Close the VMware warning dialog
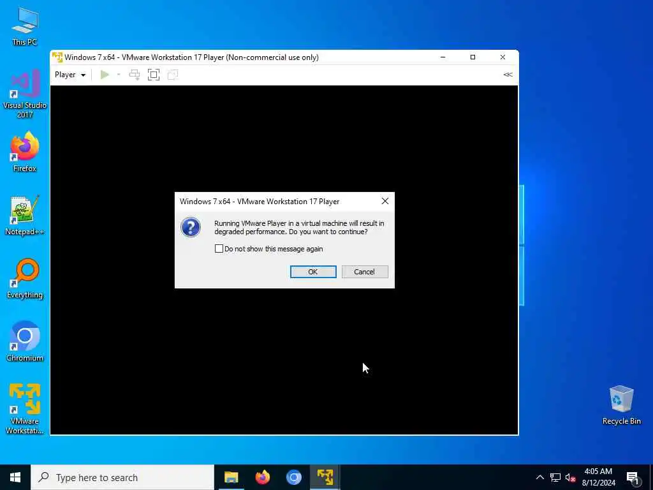Screen dimensions: 653x490 coord(385,201)
